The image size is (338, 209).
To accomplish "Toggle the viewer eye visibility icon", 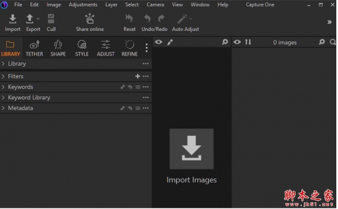I will (158, 42).
